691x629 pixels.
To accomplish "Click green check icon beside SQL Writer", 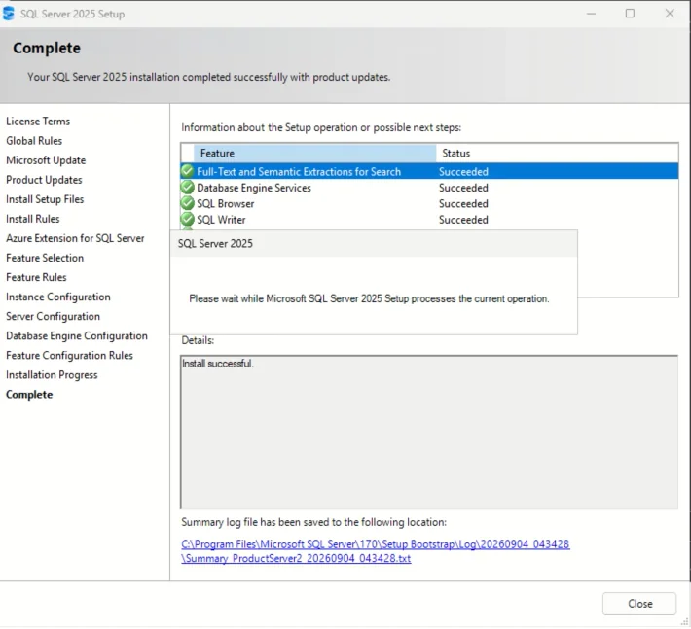I will coord(187,219).
